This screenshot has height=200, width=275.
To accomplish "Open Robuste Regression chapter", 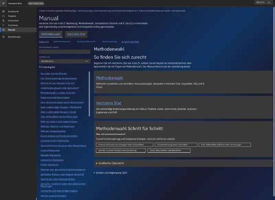I will (51, 155).
